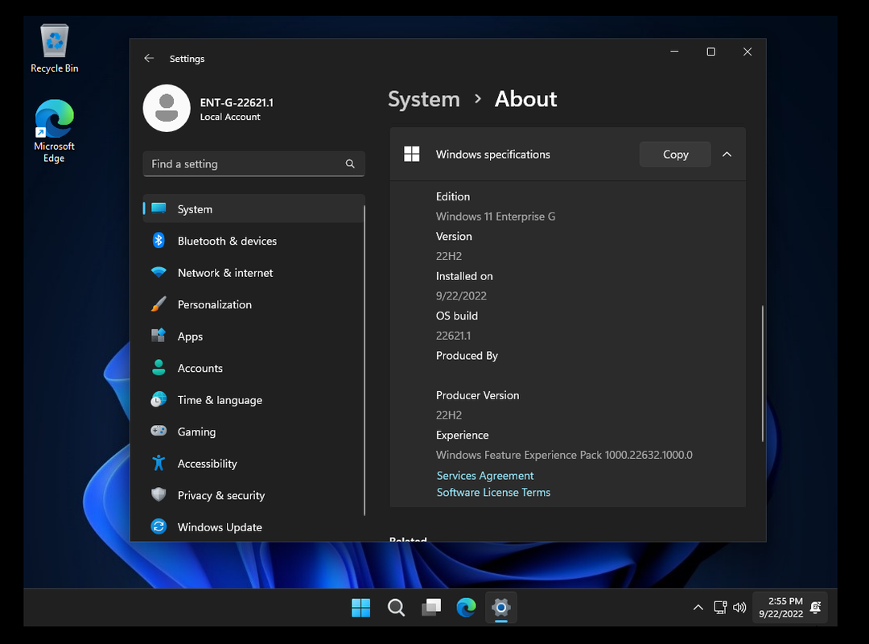The height and width of the screenshot is (644, 869).
Task: Go to Accounts settings
Action: (200, 368)
